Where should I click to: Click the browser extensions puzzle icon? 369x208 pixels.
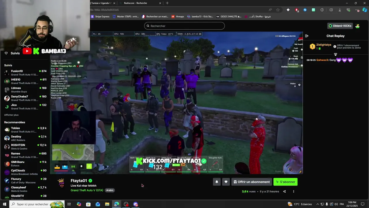[x=322, y=10]
